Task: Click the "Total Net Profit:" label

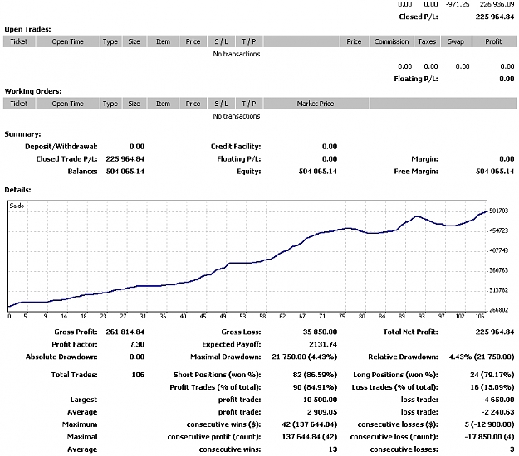Action: point(410,332)
